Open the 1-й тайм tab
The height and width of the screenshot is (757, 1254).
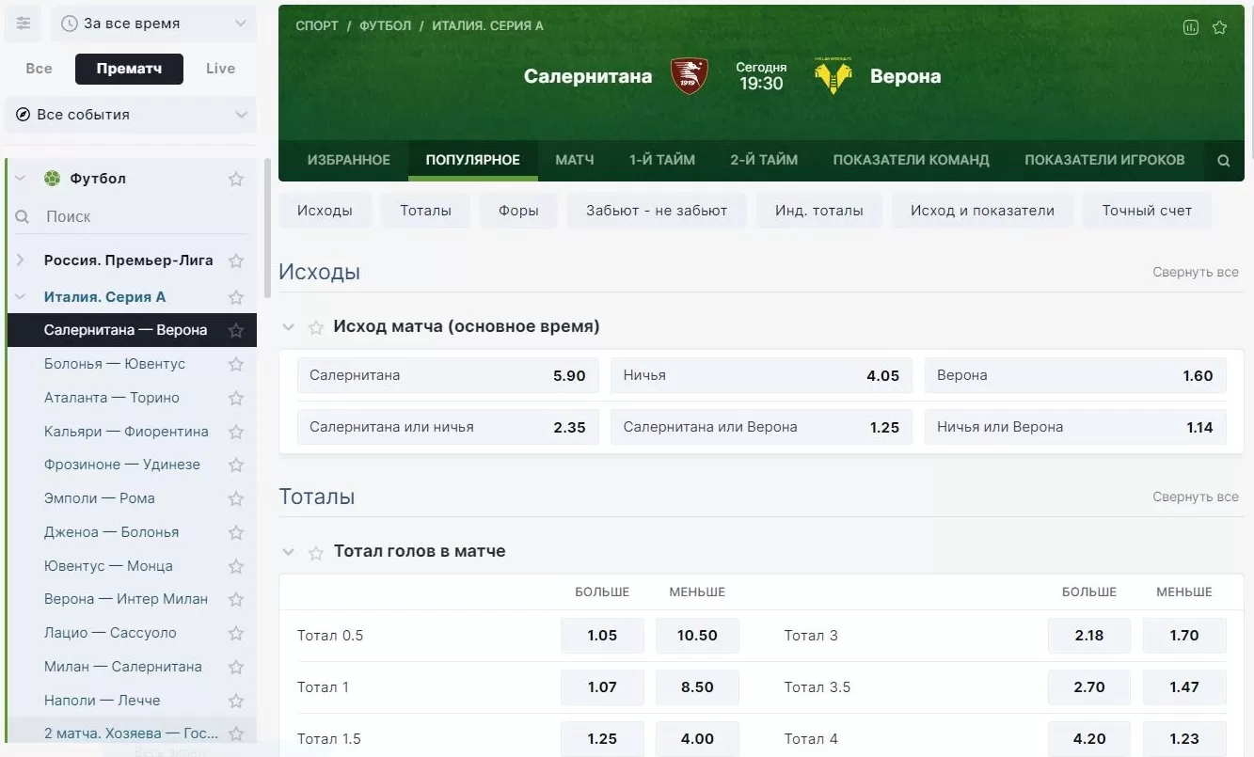(662, 160)
